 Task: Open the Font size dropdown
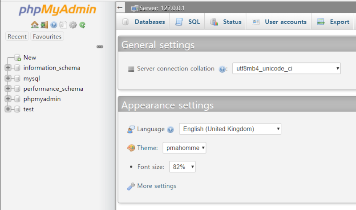pyautogui.click(x=182, y=167)
